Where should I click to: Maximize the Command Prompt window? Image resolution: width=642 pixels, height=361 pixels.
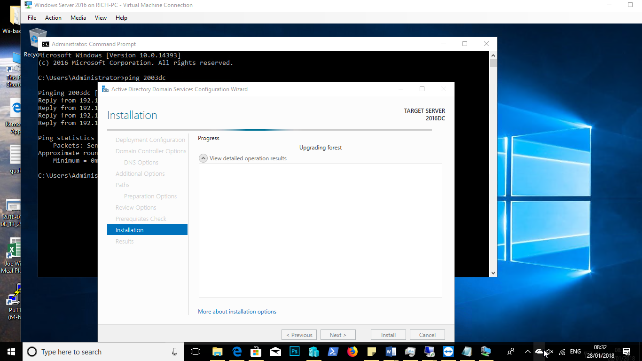(465, 44)
